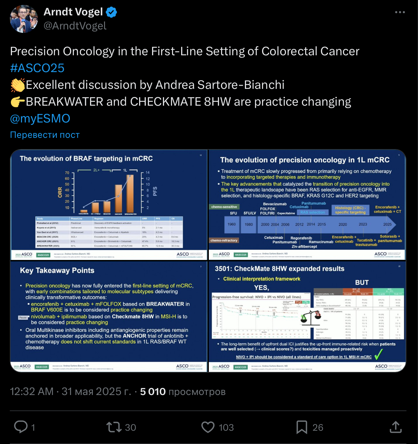The height and width of the screenshot is (444, 418).
Task: Open the Key Takeaway Points slide
Action: [x=109, y=317]
